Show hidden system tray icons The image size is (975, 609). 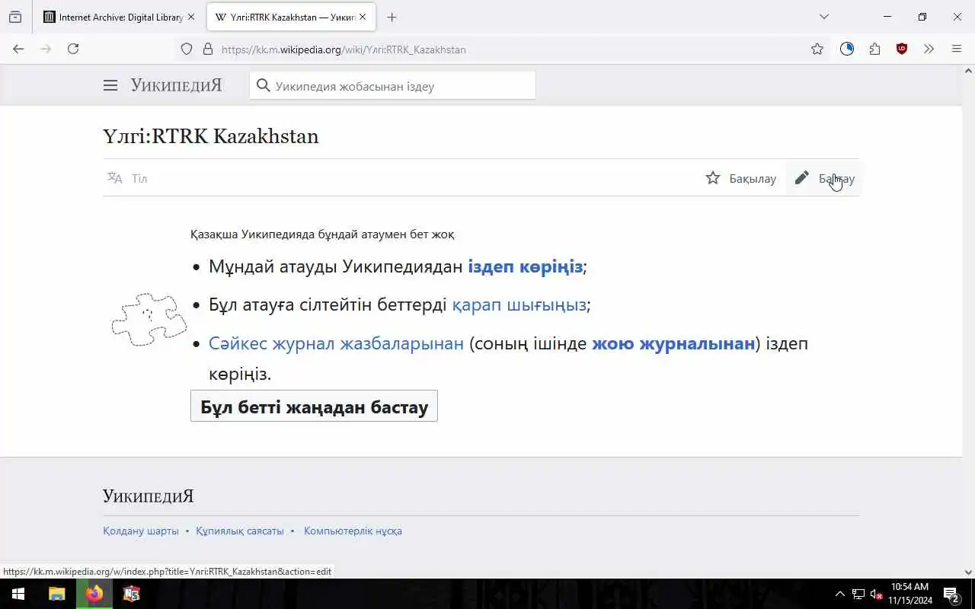point(839,594)
